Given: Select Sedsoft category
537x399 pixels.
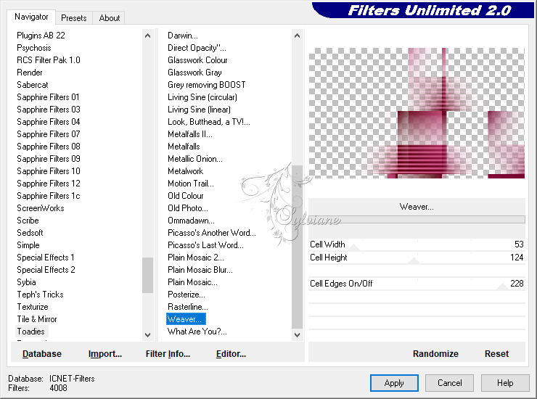Looking at the screenshot, I should tap(30, 233).
